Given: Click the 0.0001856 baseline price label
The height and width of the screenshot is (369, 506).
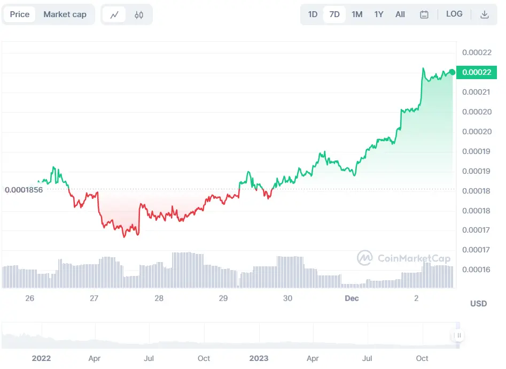Looking at the screenshot, I should coord(24,190).
